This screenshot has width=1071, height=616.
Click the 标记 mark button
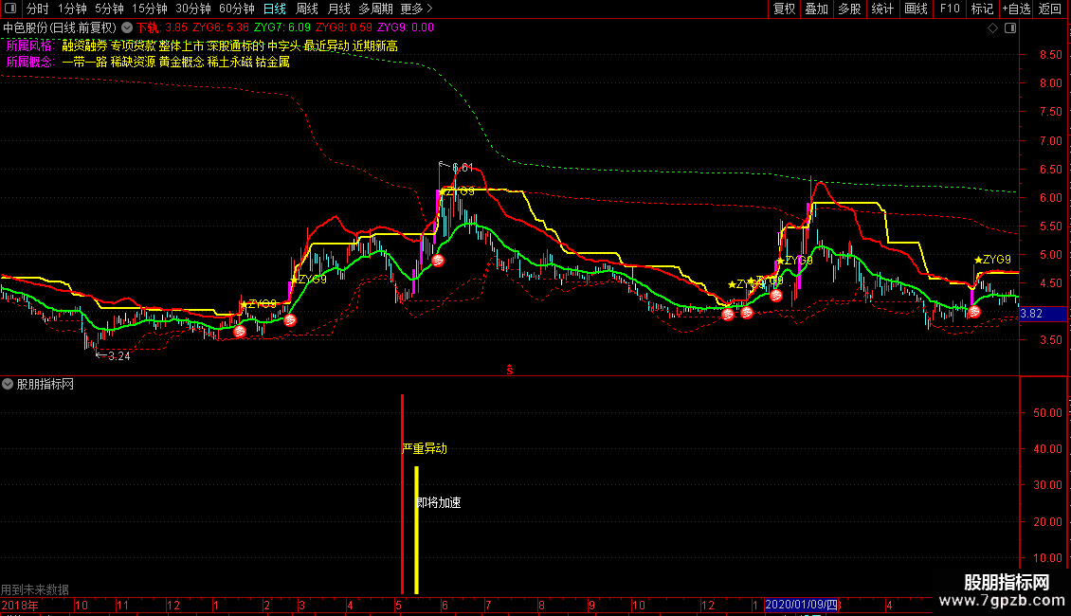click(982, 9)
